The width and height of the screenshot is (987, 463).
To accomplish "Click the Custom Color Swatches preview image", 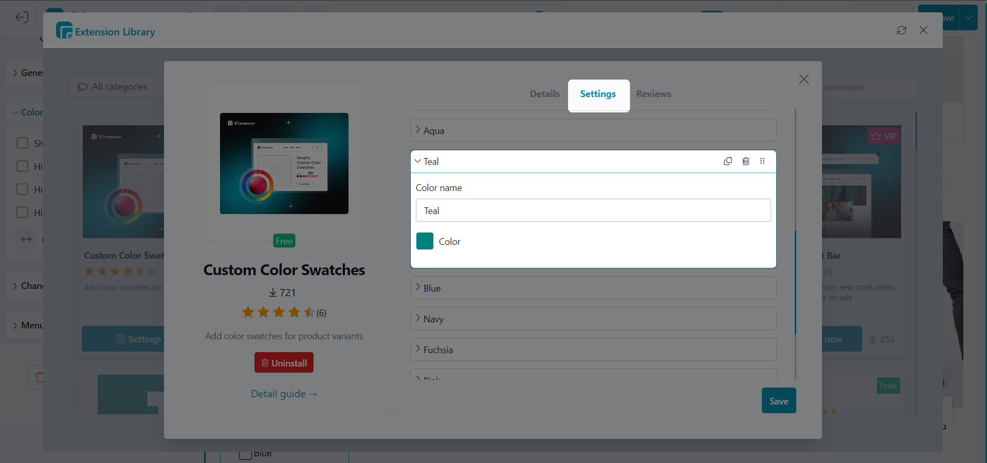I will click(284, 163).
